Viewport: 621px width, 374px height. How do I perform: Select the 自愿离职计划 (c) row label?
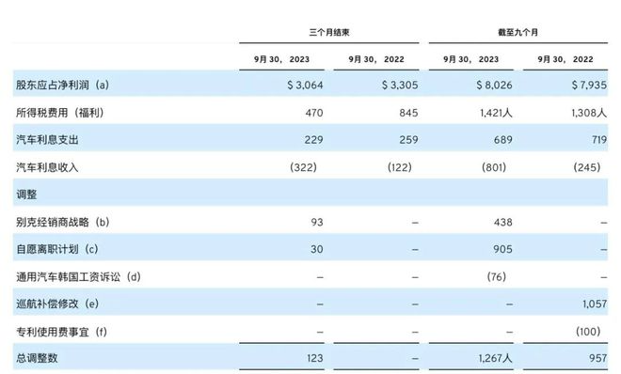click(x=57, y=249)
